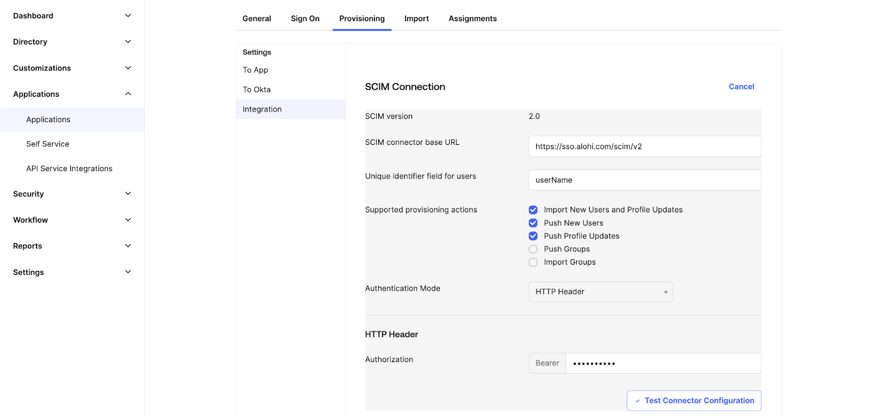Click the Test Connector Configuration button
872x417 pixels.
click(x=693, y=401)
